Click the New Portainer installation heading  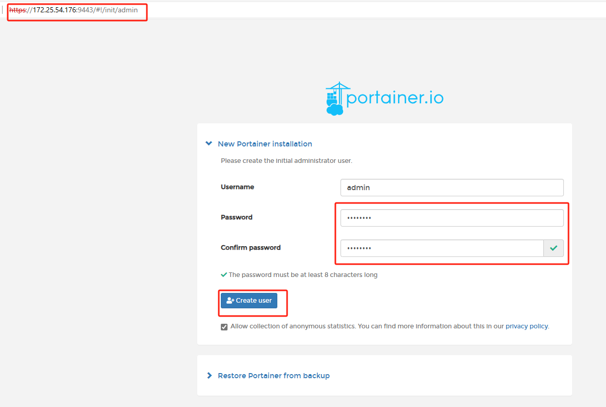pyautogui.click(x=264, y=144)
